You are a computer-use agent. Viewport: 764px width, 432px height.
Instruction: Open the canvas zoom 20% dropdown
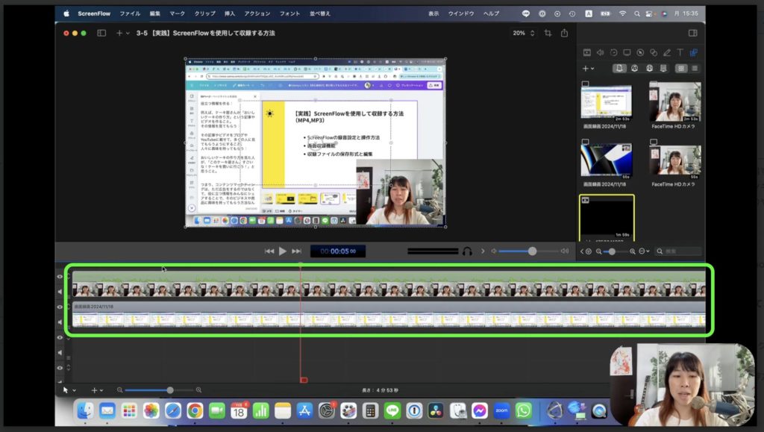[x=522, y=33]
